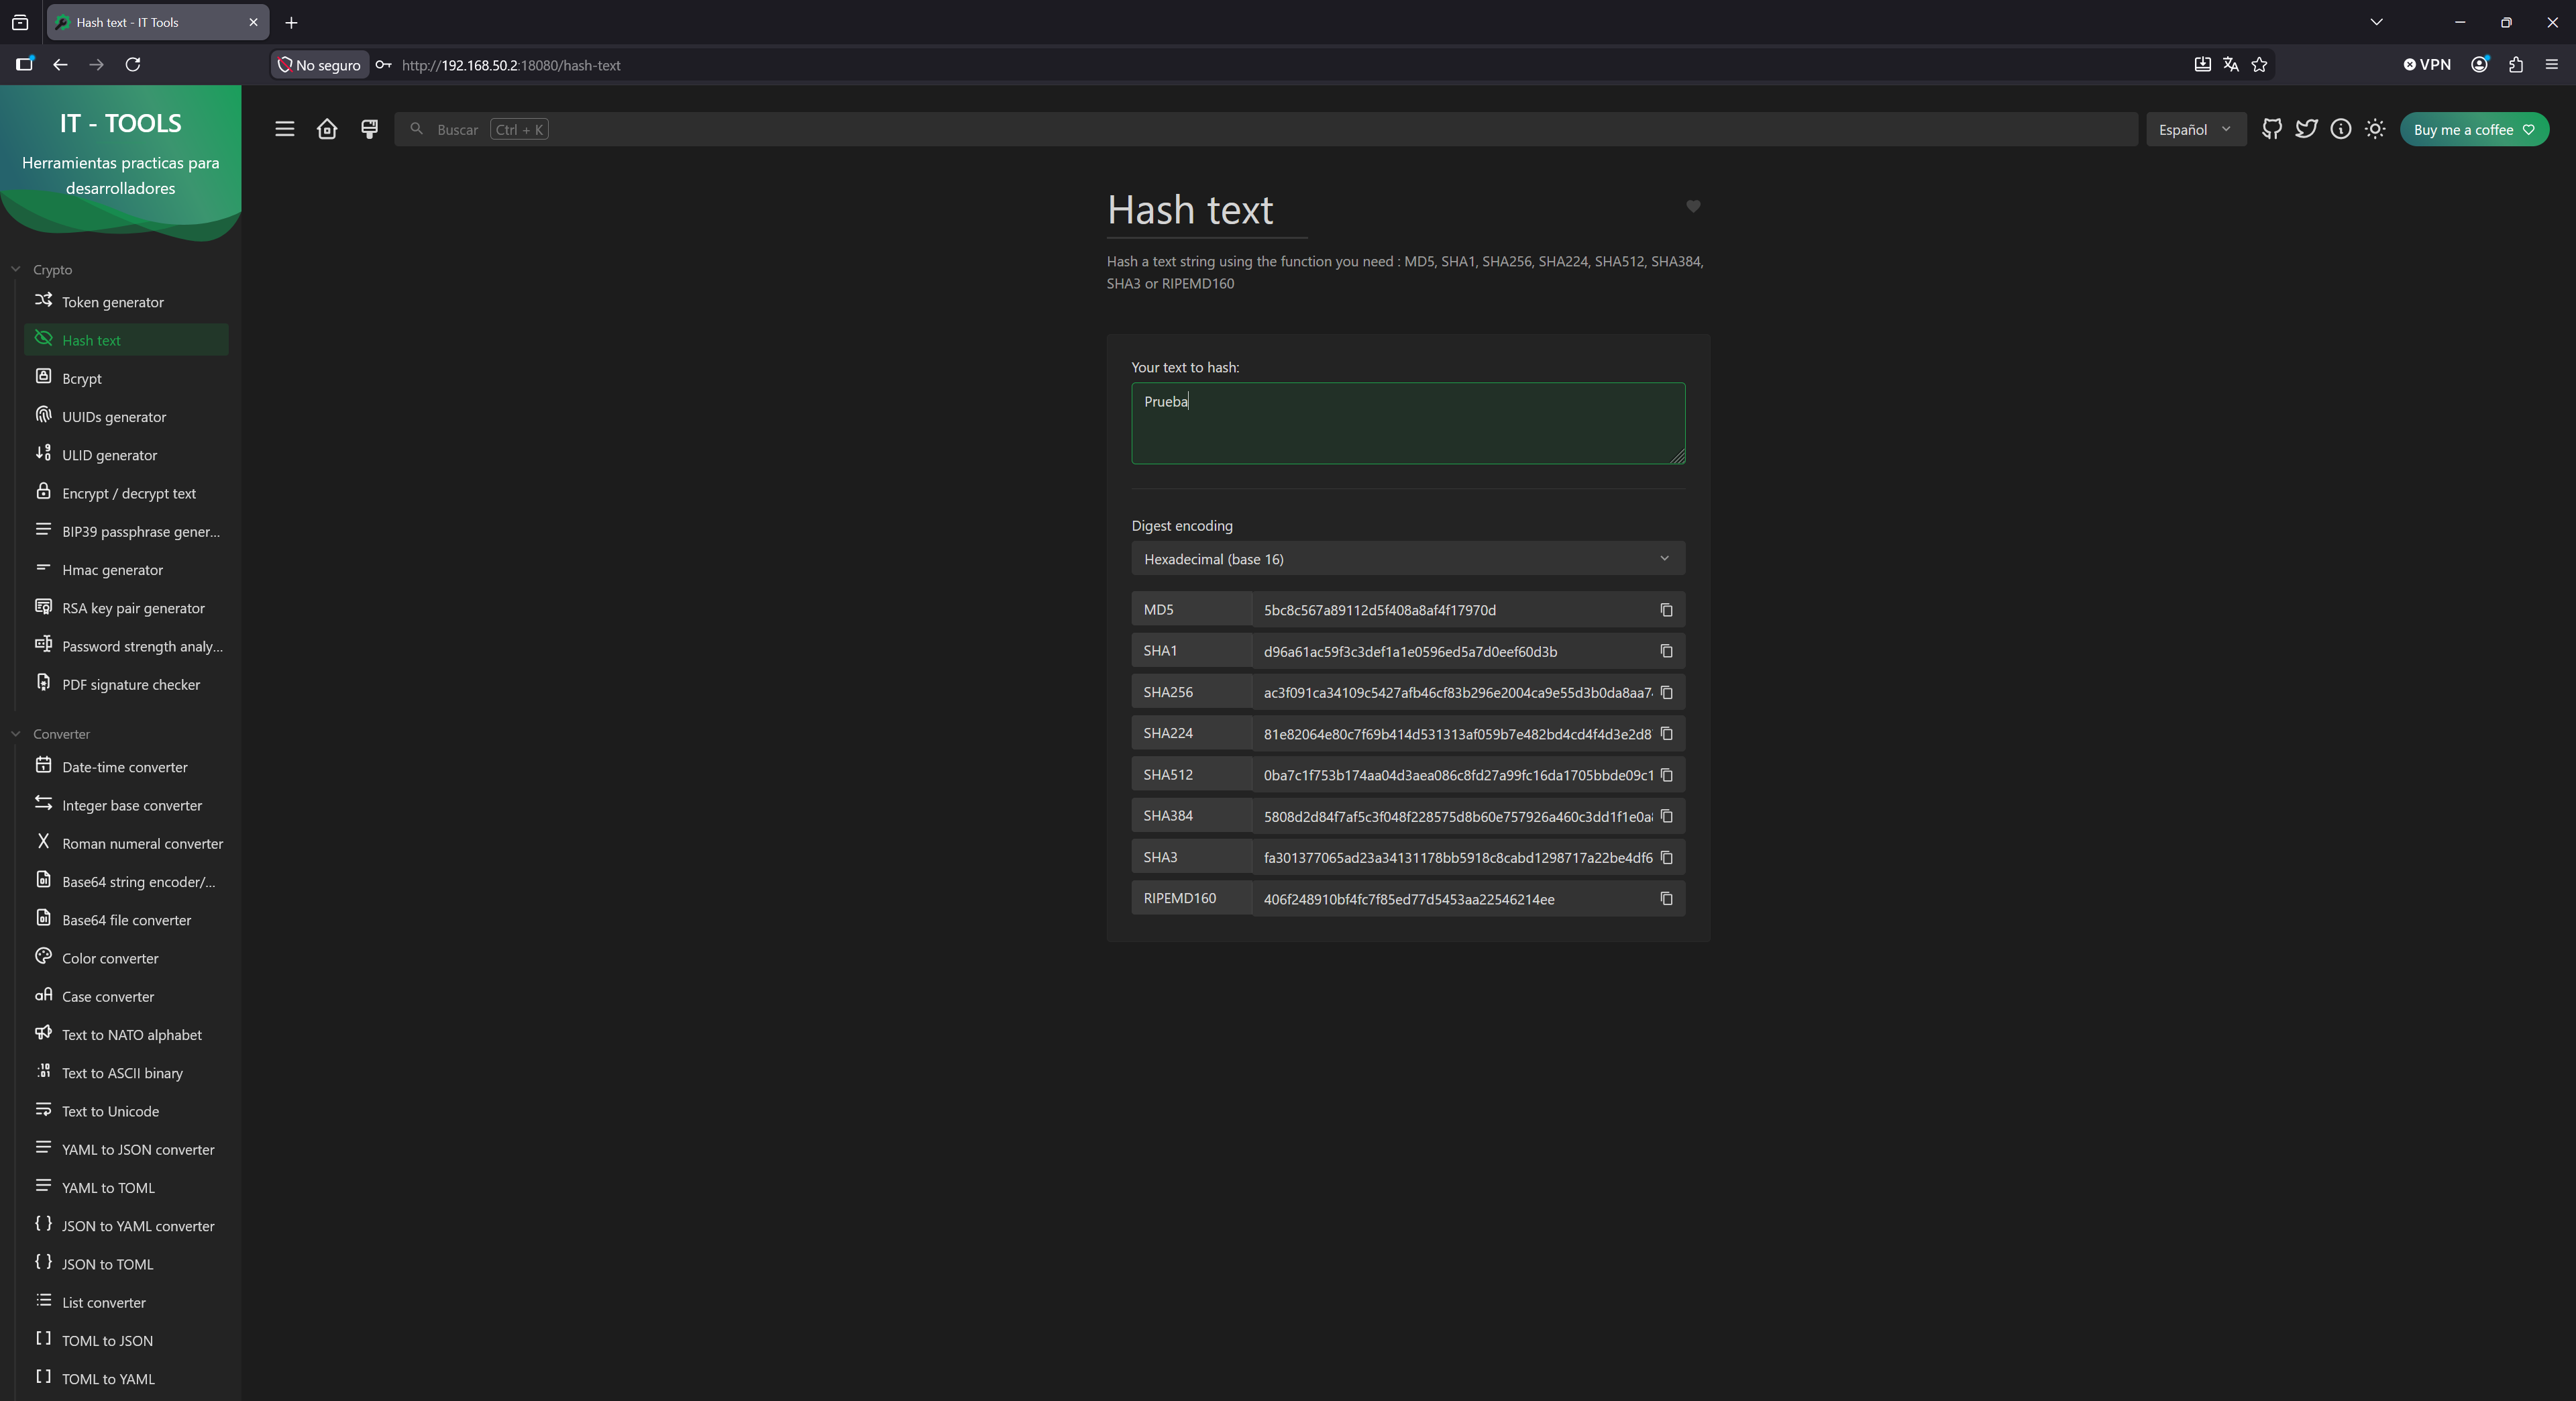This screenshot has height=1401, width=2576.
Task: Copy the SHA256 hash value
Action: tap(1666, 692)
